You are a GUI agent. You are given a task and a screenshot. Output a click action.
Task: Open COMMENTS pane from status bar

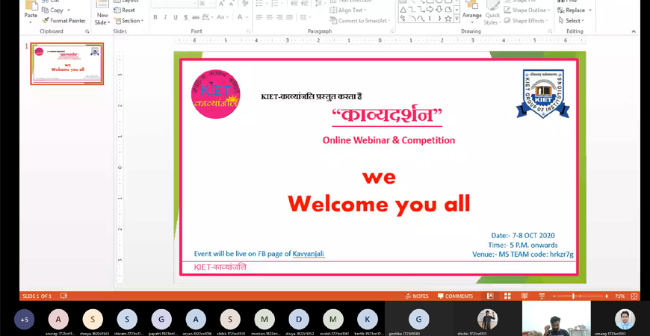point(455,296)
